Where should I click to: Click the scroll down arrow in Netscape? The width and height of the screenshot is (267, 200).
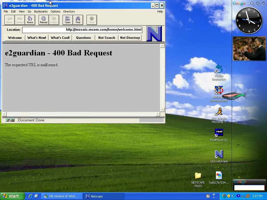click(162, 110)
